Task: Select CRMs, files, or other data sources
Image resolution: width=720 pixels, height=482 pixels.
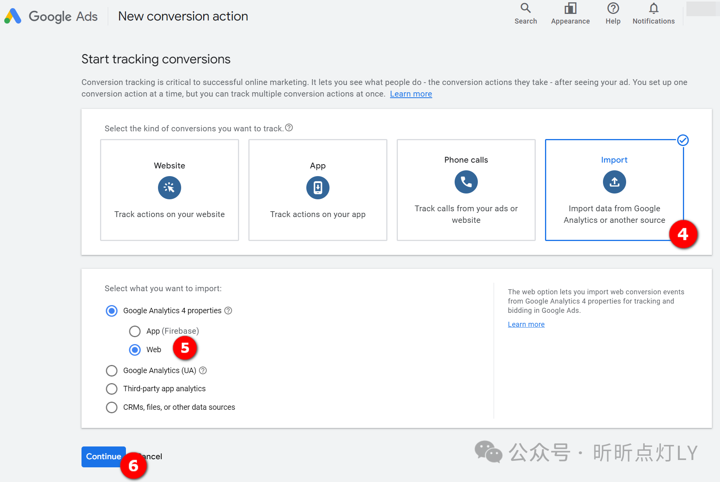Action: (x=112, y=407)
